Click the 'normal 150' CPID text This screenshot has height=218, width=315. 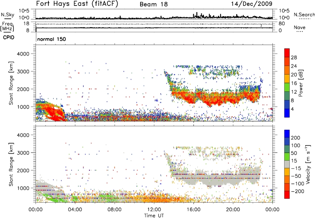coord(52,39)
